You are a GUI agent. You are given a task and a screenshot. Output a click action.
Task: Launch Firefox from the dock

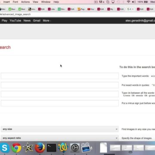[x=40, y=148]
